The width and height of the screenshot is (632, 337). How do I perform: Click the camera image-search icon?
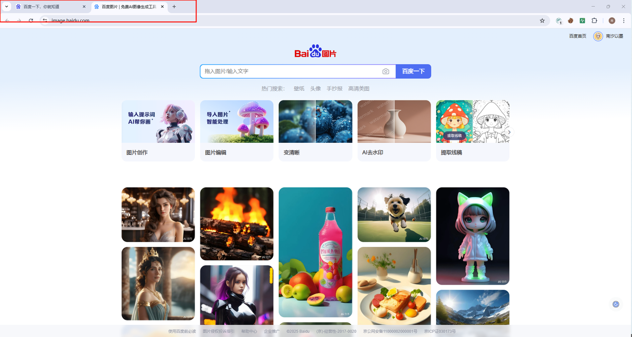(386, 71)
